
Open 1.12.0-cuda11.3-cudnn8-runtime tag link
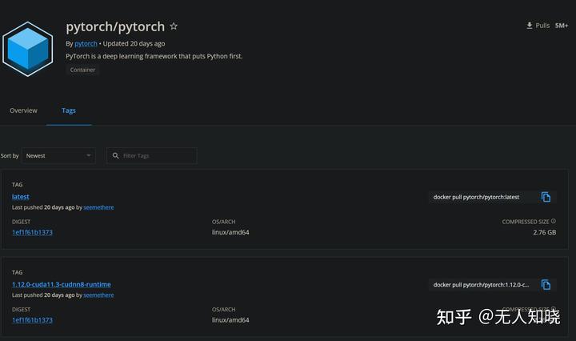tap(62, 284)
